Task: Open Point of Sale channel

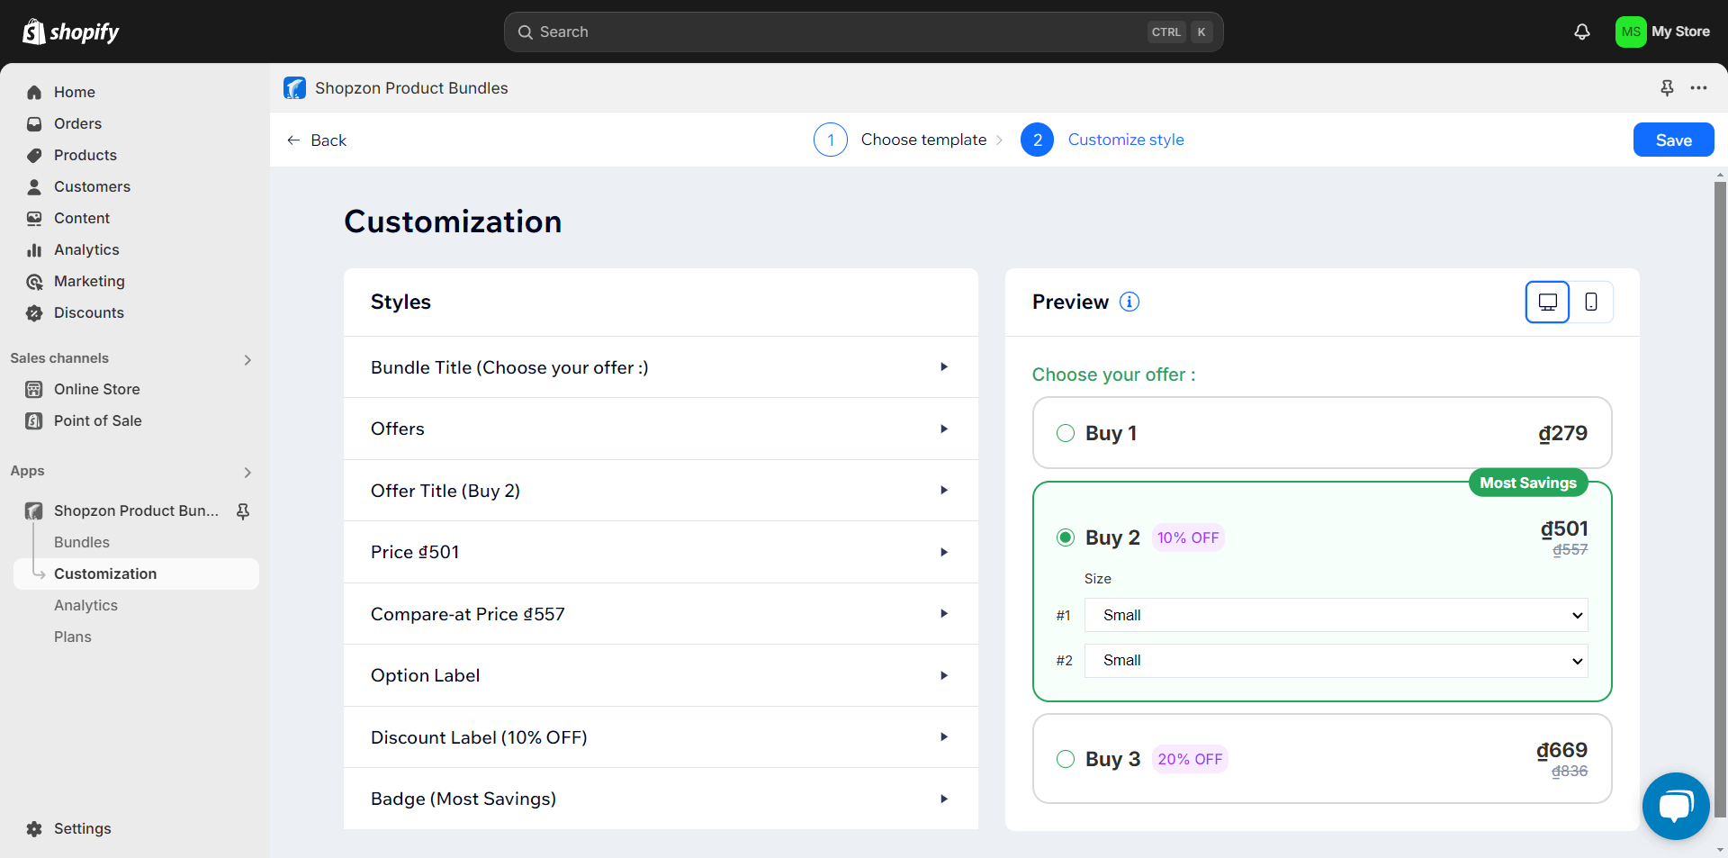Action: tap(98, 420)
